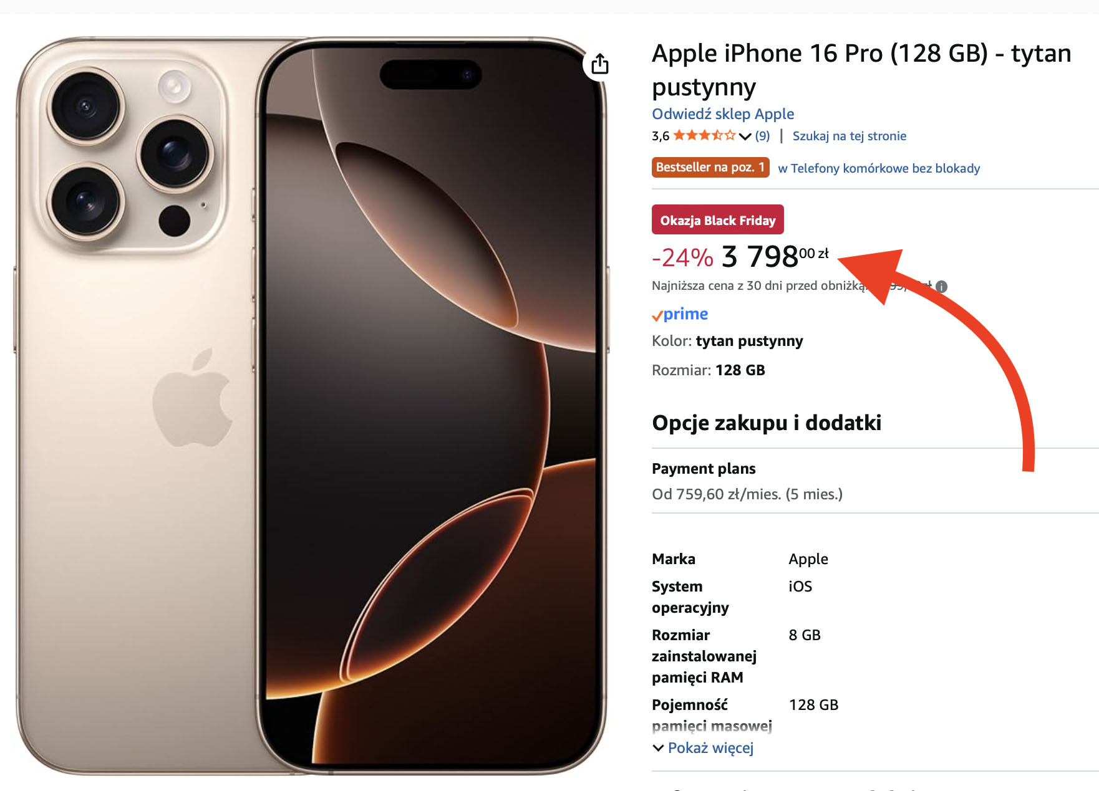Expand Pokaż więcej product details
The height and width of the screenshot is (791, 1099).
[703, 747]
